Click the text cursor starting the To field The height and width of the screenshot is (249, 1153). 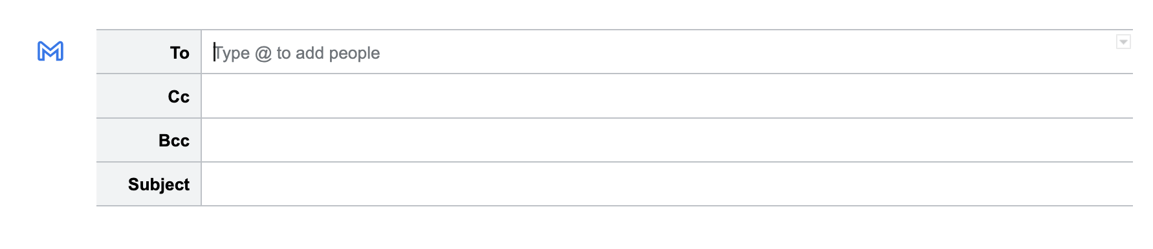pos(214,53)
